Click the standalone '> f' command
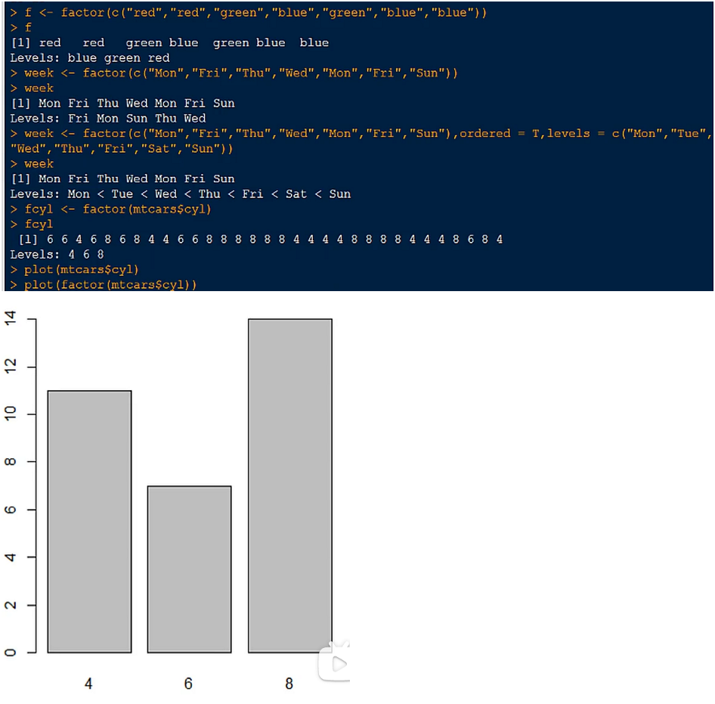The width and height of the screenshot is (715, 704). click(x=20, y=28)
